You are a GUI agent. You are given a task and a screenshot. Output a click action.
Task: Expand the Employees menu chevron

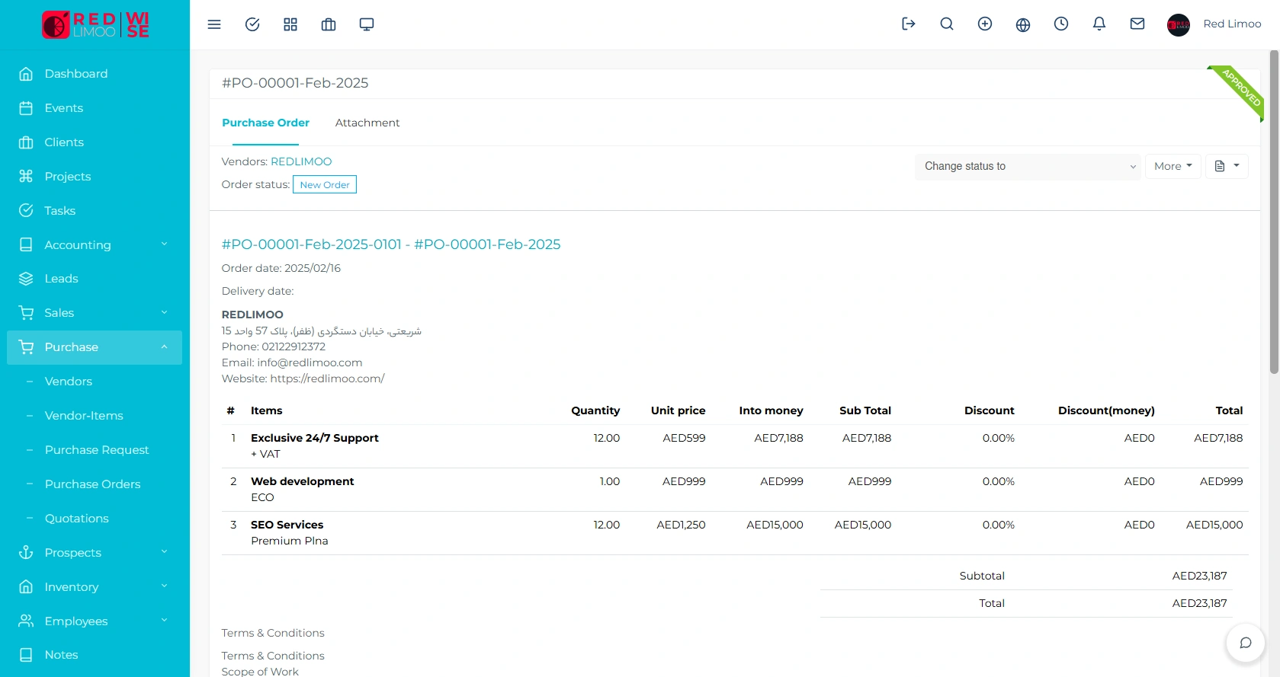point(164,621)
